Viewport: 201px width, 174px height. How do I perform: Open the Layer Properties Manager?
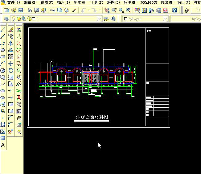(6, 19)
